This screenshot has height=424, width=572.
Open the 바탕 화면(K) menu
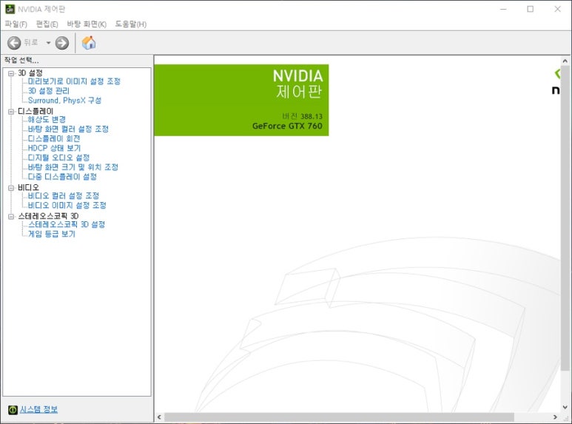pos(87,24)
